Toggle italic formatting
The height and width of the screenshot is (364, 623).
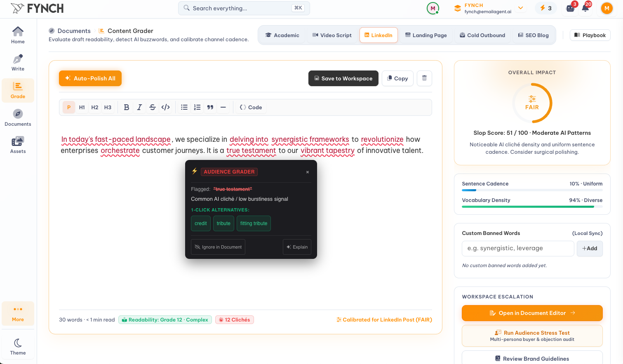139,107
